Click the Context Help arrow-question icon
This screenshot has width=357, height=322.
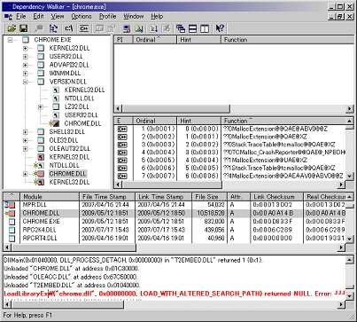pyautogui.click(x=220, y=28)
